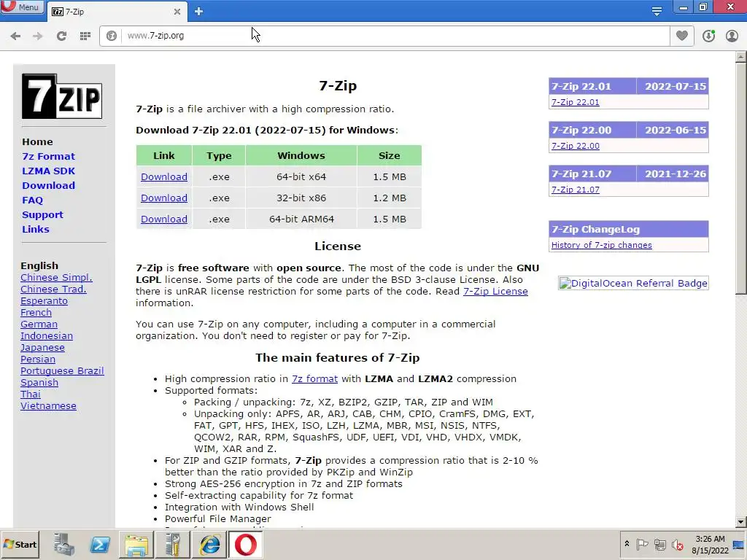This screenshot has width=747, height=560.
Task: Show hidden tray icons arrow
Action: (627, 544)
